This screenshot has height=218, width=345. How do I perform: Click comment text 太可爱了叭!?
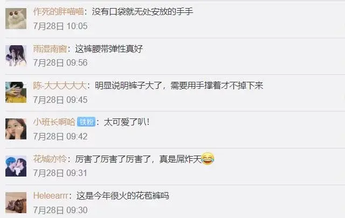click(x=127, y=122)
